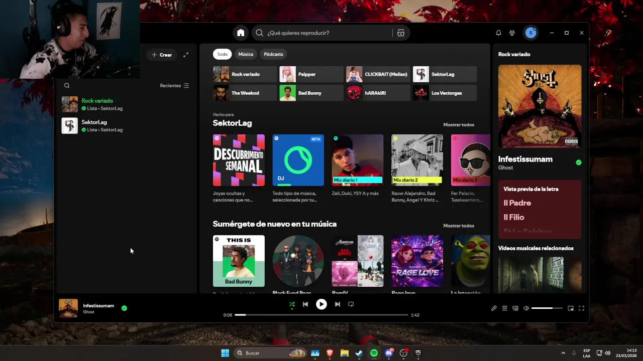Image resolution: width=643 pixels, height=361 pixels.
Task: Open the Browse icon inside the search bar
Action: pyautogui.click(x=400, y=33)
